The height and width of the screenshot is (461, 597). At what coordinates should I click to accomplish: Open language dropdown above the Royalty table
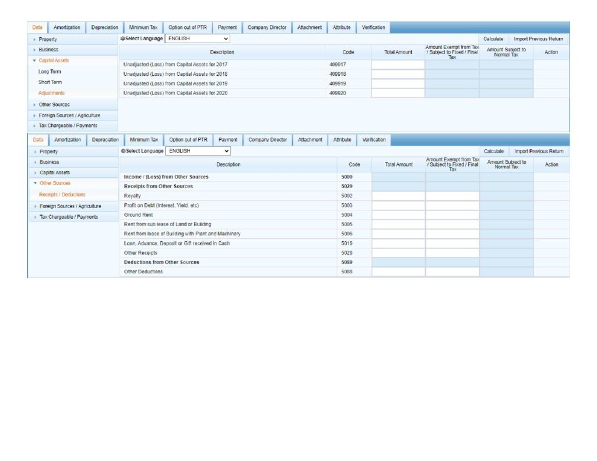pyautogui.click(x=198, y=151)
